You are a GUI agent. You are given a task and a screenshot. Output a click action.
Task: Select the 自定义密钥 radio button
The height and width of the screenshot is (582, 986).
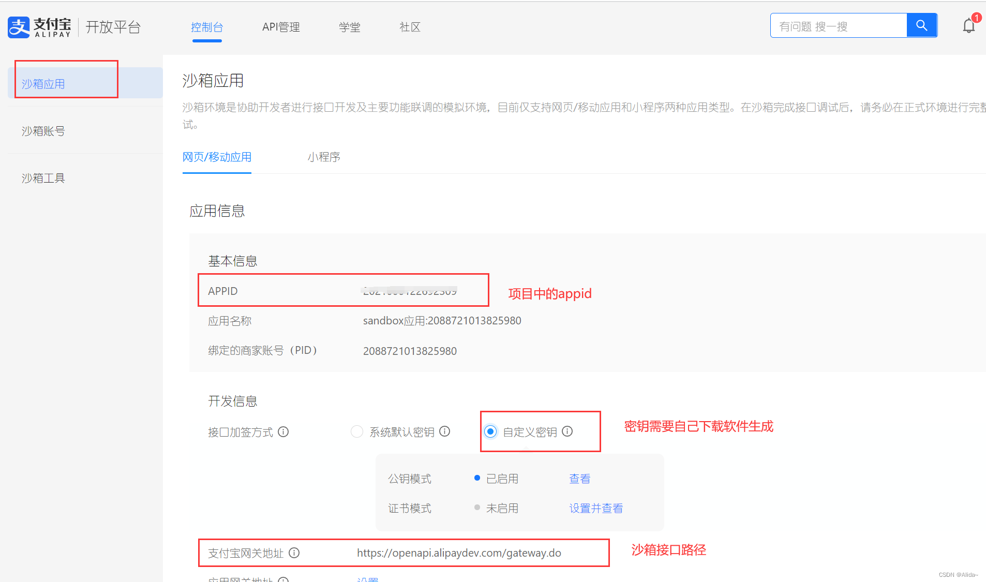(x=490, y=431)
